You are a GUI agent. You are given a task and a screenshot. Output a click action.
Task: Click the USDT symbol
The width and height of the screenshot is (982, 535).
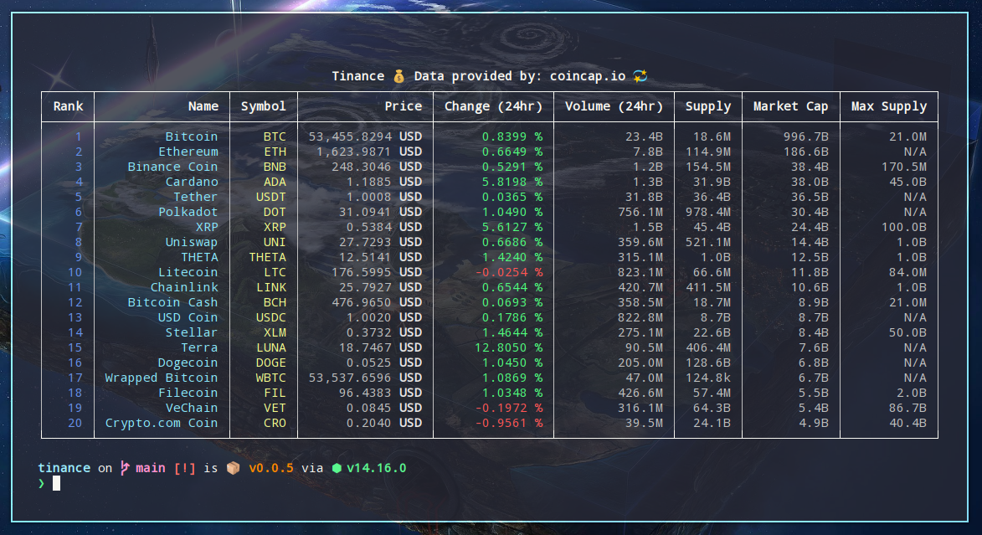[271, 197]
